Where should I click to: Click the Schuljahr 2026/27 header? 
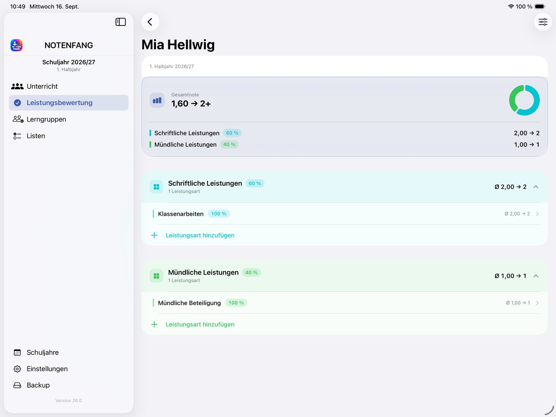coord(69,62)
